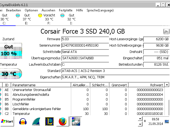Select the Abnutzungsbereichsdelta row
The image size is (170, 127).
[82, 95]
